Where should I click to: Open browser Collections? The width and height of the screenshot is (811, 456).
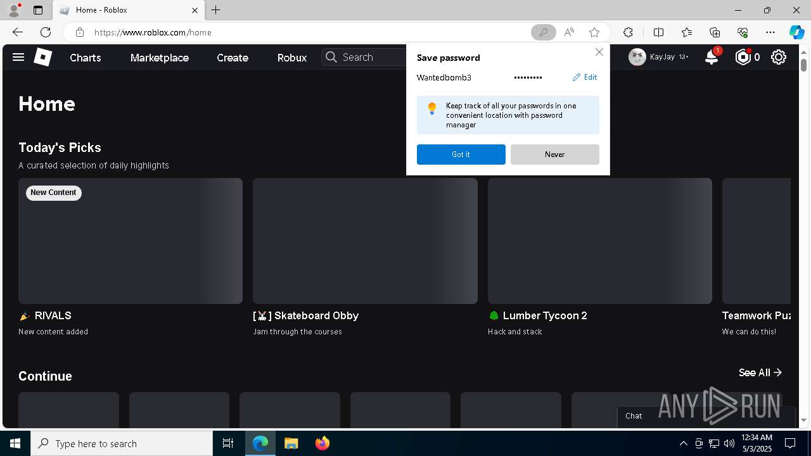[715, 32]
